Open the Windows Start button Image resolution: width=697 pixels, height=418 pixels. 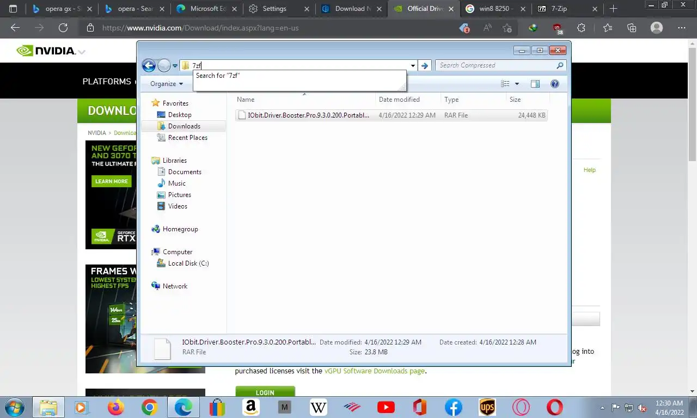click(x=14, y=407)
